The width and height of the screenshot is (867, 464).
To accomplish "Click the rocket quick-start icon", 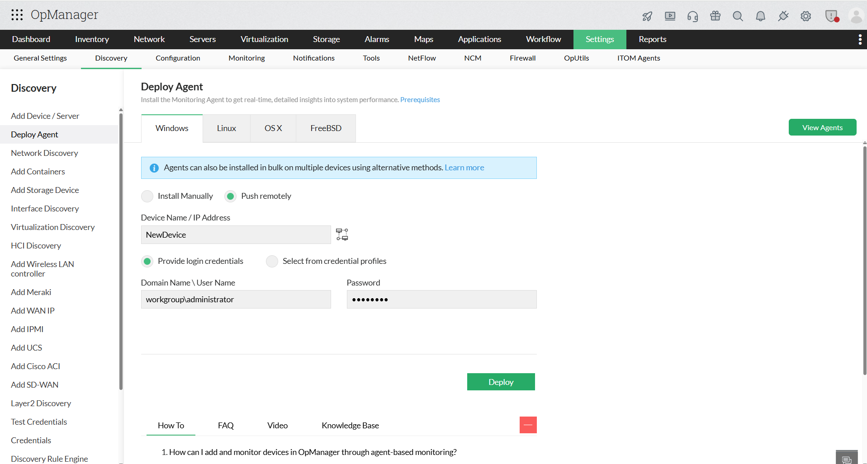I will tap(647, 16).
